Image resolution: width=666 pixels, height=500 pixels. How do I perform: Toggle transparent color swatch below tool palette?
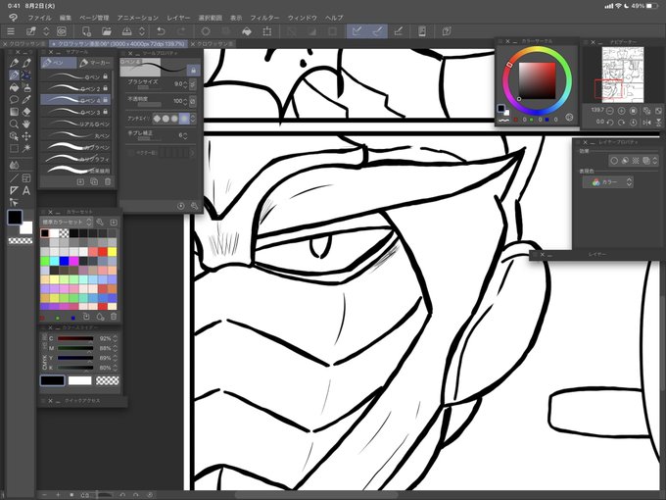[x=21, y=240]
